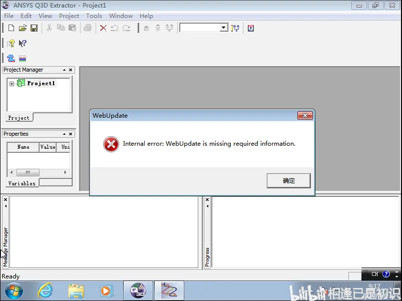Open Windows Media Player from the taskbar
This screenshot has height=301, width=402.
tap(107, 291)
